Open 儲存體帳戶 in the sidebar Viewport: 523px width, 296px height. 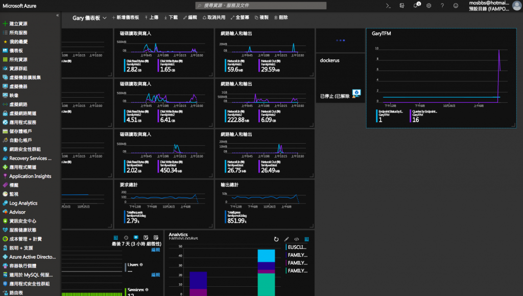pos(20,131)
